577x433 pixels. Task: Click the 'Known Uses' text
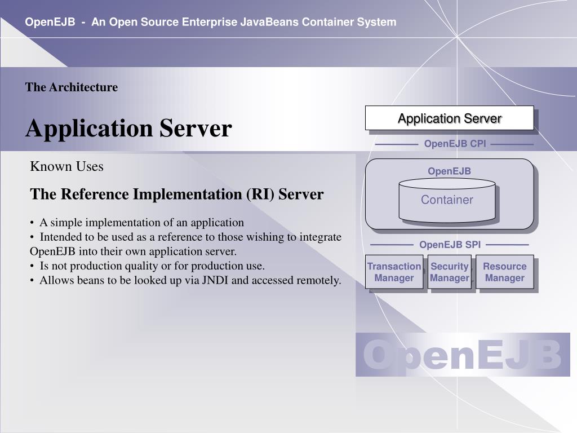(66, 166)
